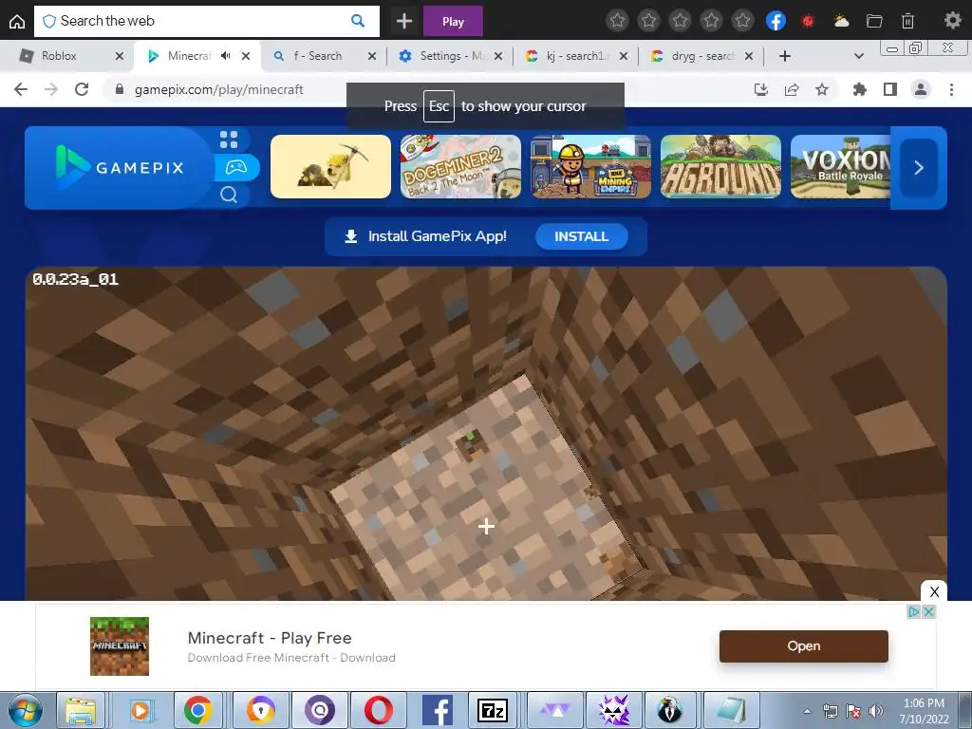Click the share page icon
Screen dimensions: 972x729
[792, 89]
